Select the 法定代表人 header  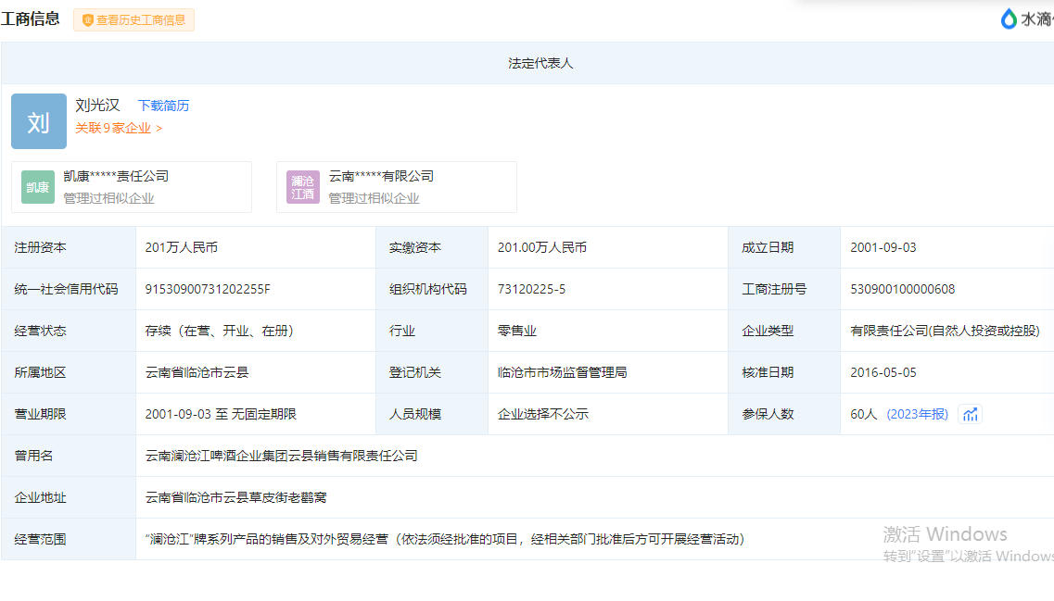coord(540,63)
